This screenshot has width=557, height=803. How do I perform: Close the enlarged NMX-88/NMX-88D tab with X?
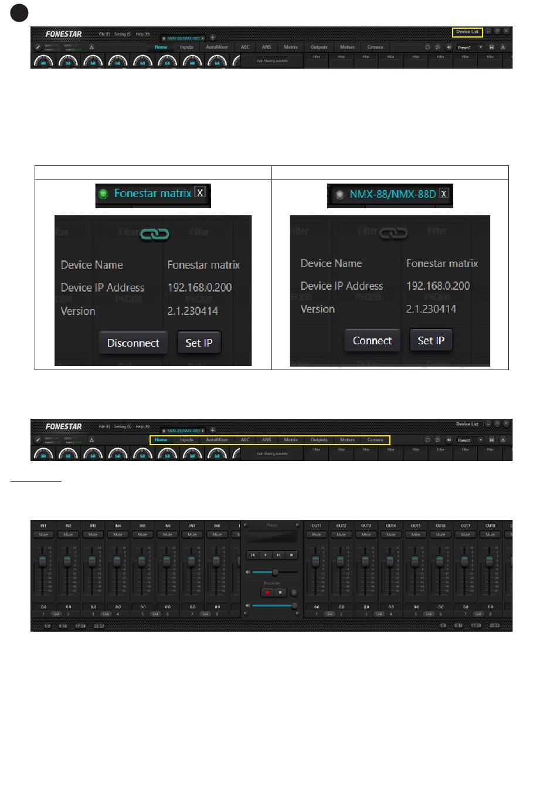(x=444, y=194)
